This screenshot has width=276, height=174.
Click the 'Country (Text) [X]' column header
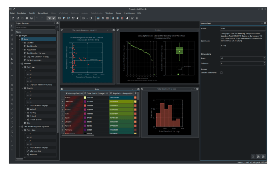(x=74, y=93)
